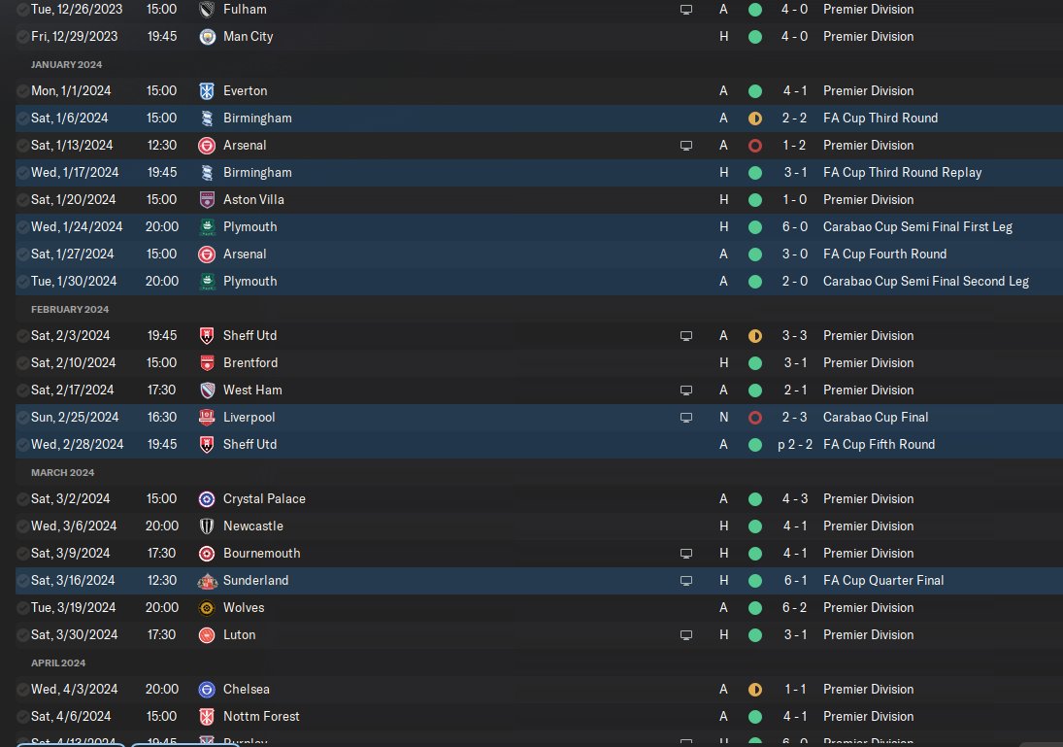Open the Crystal Palace team link

tap(264, 498)
